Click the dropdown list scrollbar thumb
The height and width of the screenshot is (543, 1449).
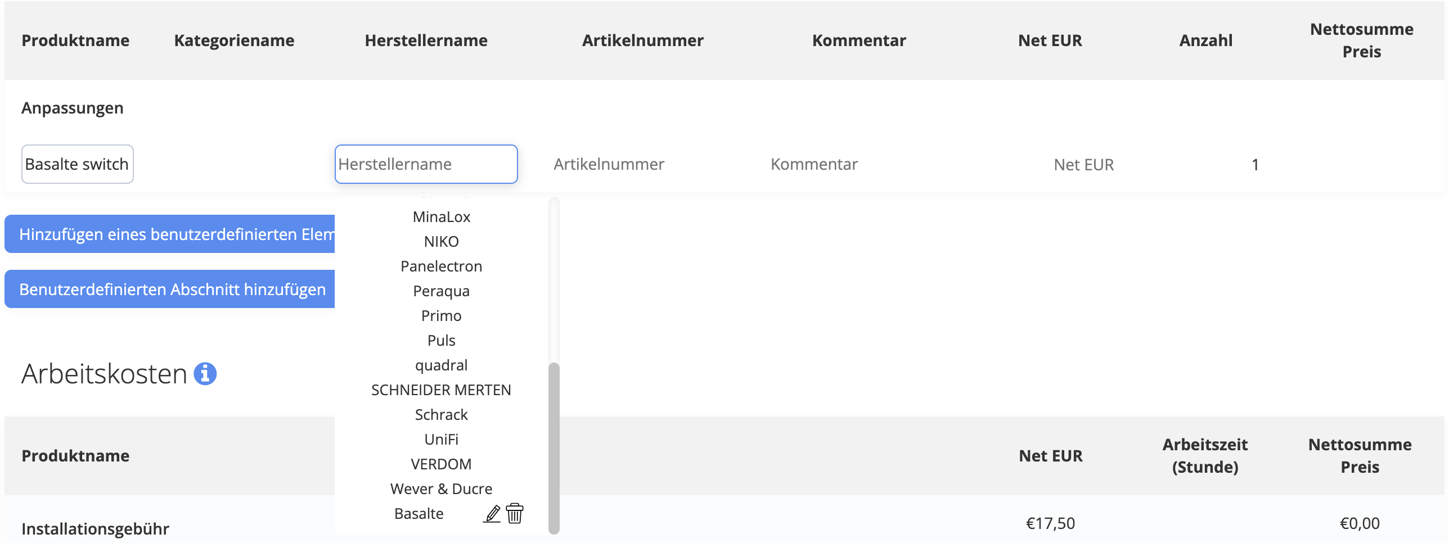tap(553, 448)
